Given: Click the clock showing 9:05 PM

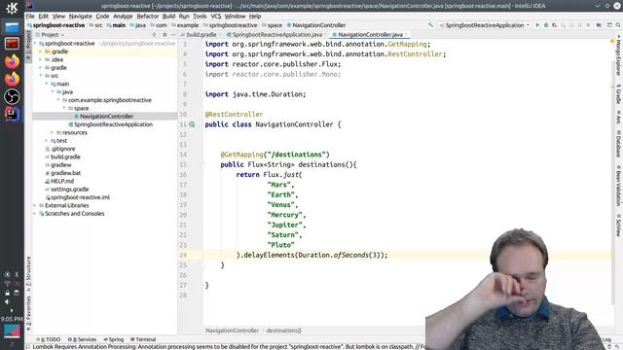Looking at the screenshot, I should click(12, 319).
